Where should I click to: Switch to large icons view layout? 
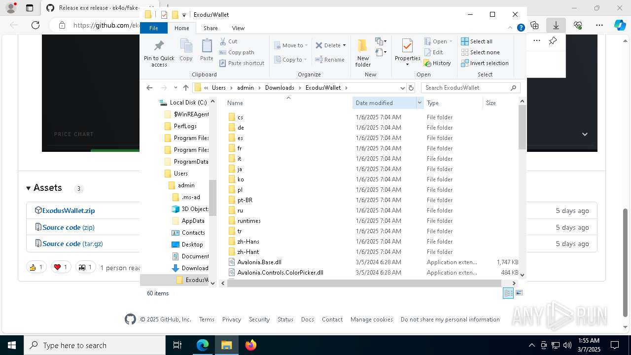click(x=519, y=293)
